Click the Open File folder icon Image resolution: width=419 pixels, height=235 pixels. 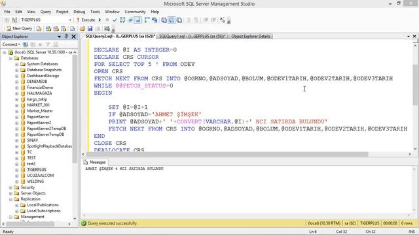click(82, 29)
